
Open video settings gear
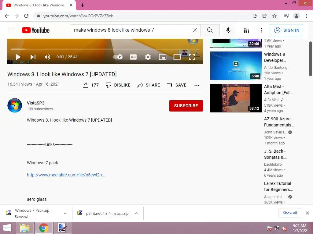click(x=148, y=57)
